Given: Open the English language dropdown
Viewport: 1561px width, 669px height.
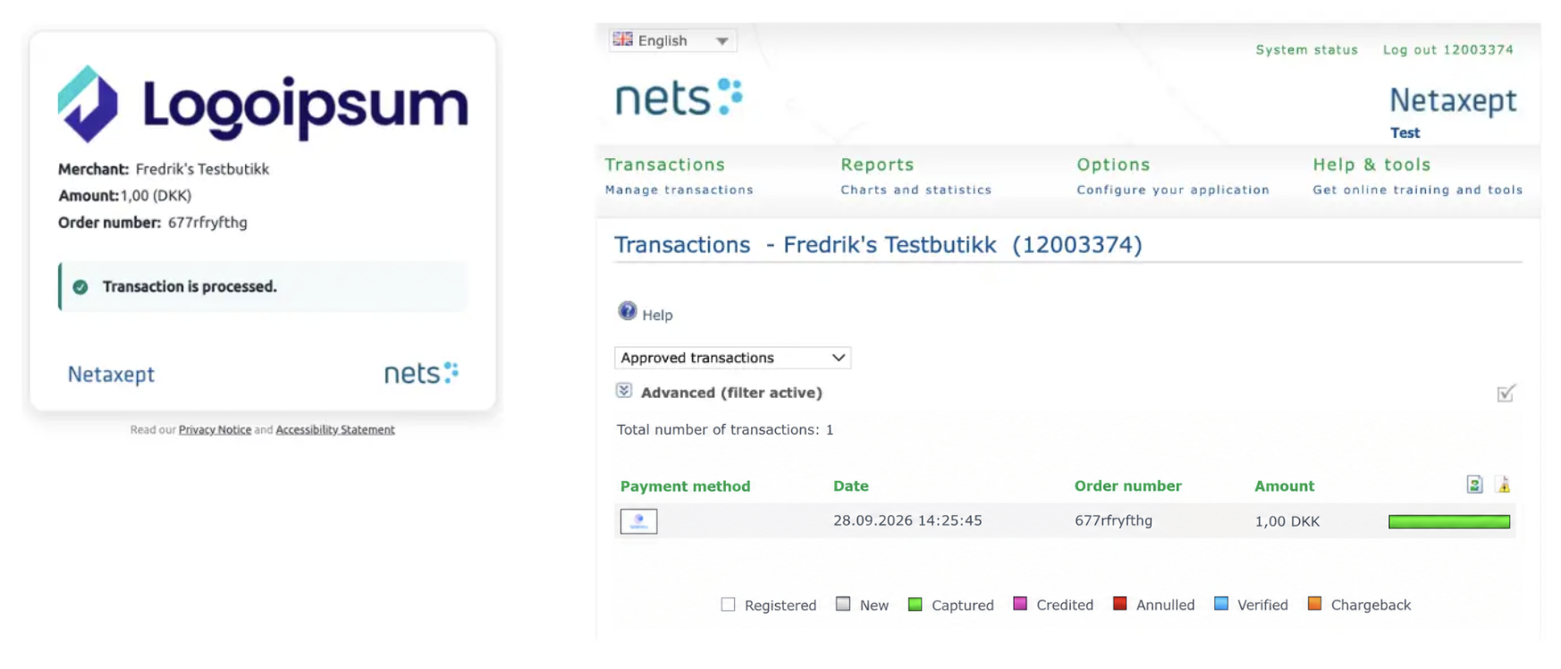Looking at the screenshot, I should (x=672, y=40).
